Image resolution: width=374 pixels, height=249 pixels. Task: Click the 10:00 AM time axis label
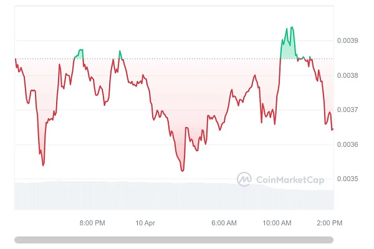point(277,223)
